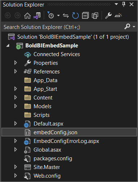Expand the References node

pos(16,71)
